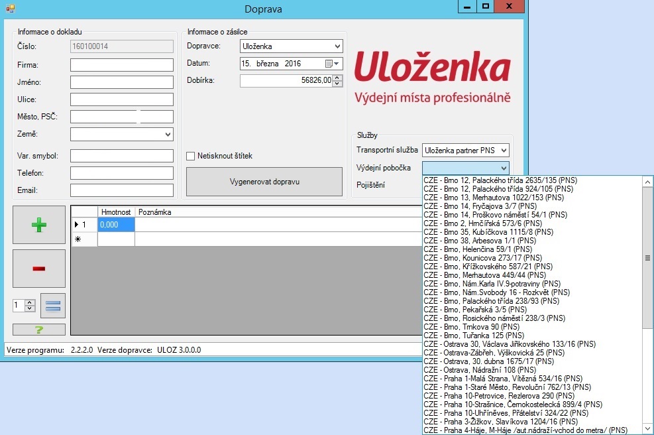Click the red minus remove-package button

[x=39, y=269]
